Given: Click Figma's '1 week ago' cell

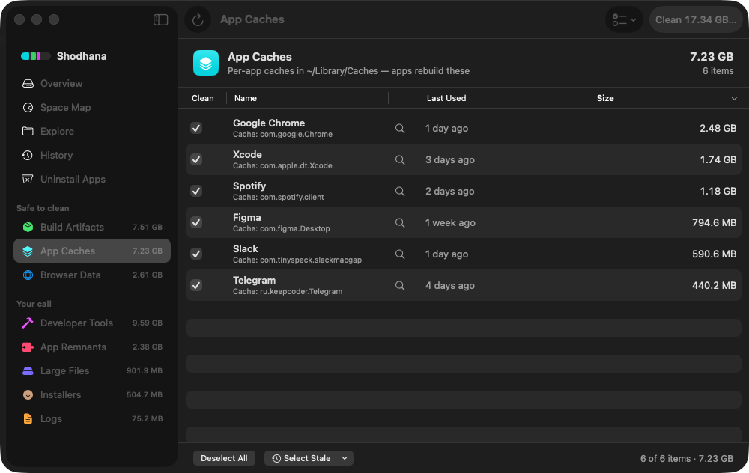Looking at the screenshot, I should point(450,223).
